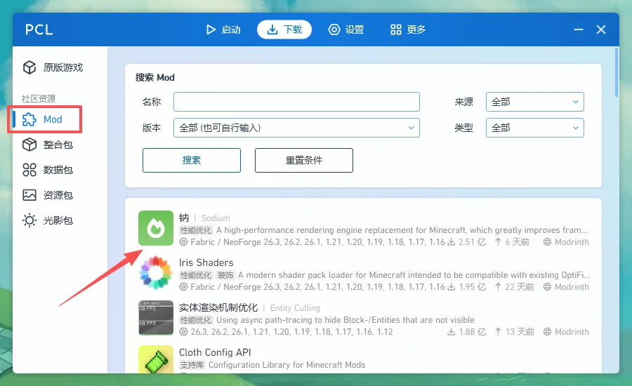Click Modrinth globe icon on Iris row

[x=547, y=287]
